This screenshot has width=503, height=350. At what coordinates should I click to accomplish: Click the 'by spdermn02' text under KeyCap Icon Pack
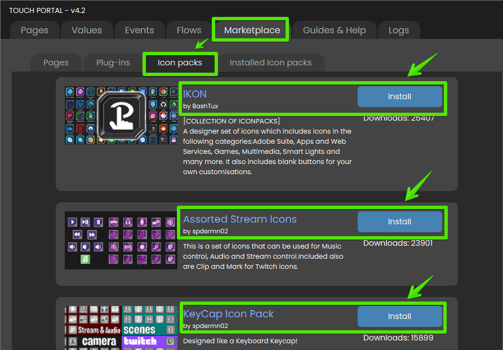click(x=206, y=326)
